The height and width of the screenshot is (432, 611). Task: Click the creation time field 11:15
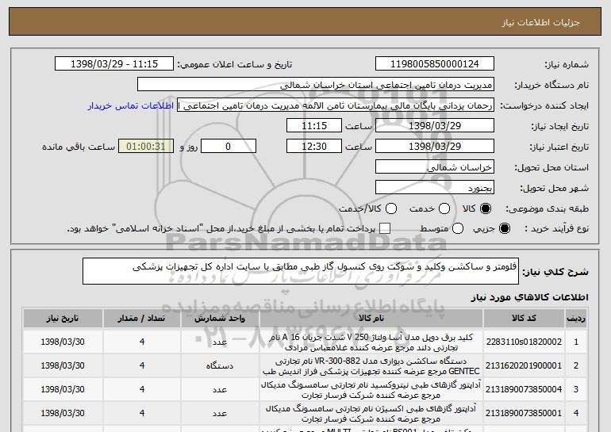(x=314, y=126)
